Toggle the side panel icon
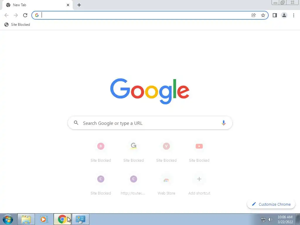Image resolution: width=300 pixels, height=225 pixels. click(x=275, y=15)
